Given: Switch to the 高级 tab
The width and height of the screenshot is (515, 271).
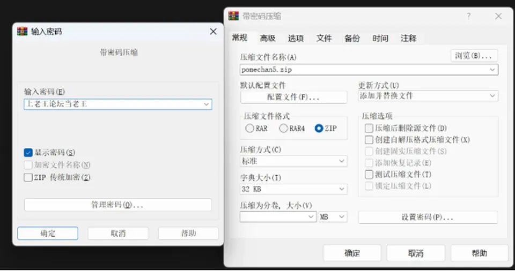Looking at the screenshot, I should pyautogui.click(x=268, y=39).
